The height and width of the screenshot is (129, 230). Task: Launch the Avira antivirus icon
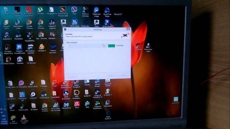(x=77, y=105)
